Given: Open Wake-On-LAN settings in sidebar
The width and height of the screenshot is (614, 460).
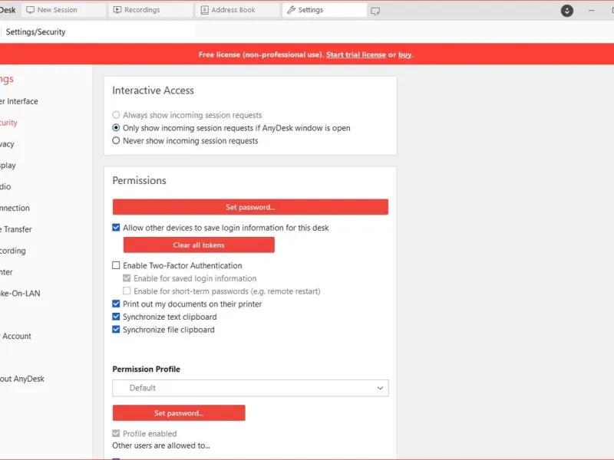Looking at the screenshot, I should click(20, 294).
